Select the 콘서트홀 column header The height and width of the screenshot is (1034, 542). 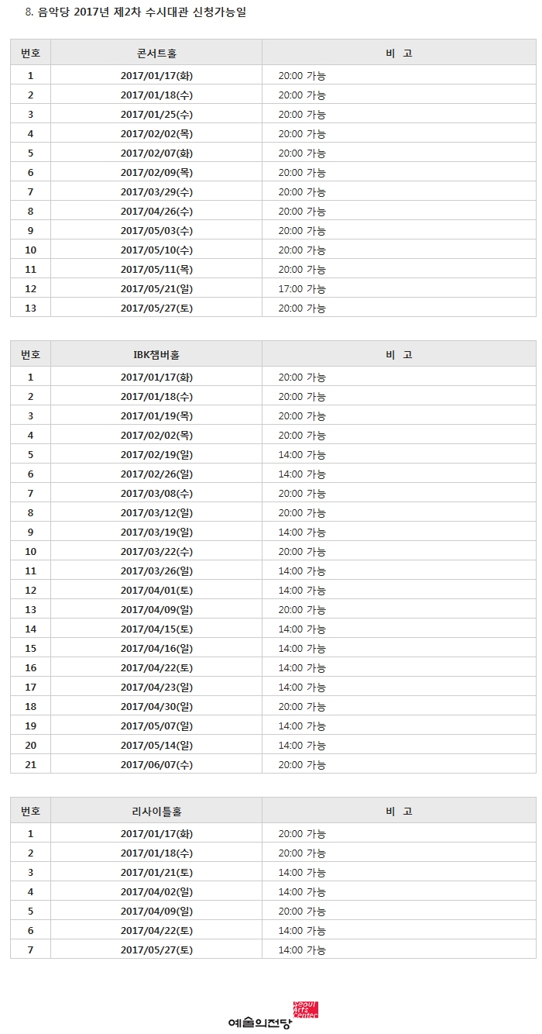(x=156, y=53)
